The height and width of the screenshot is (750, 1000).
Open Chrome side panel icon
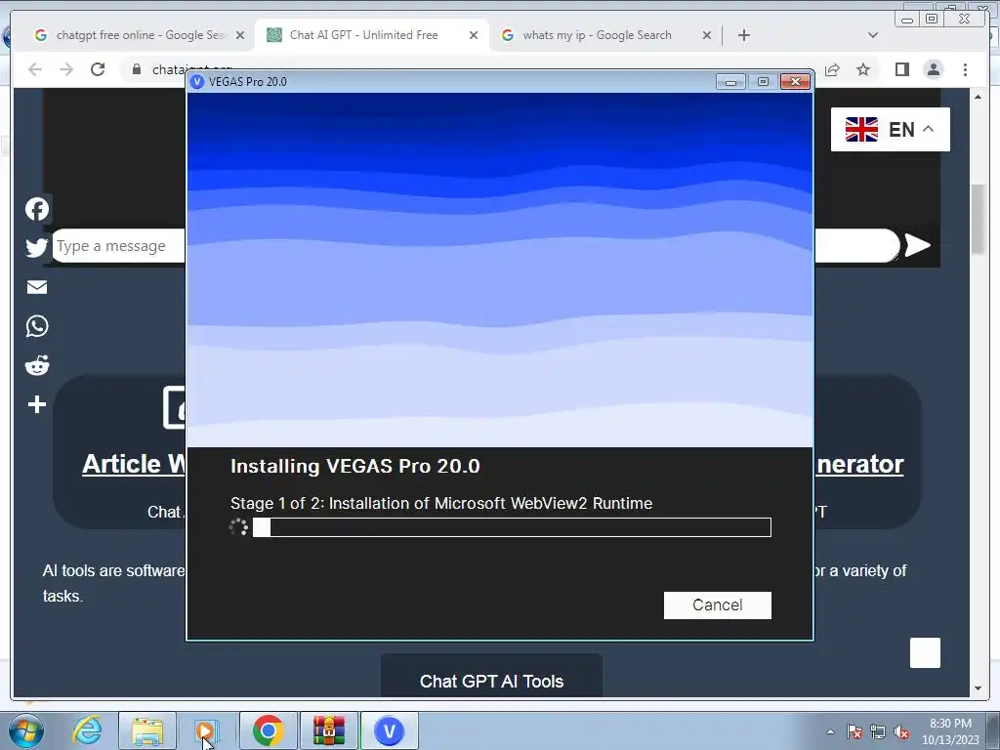[901, 69]
